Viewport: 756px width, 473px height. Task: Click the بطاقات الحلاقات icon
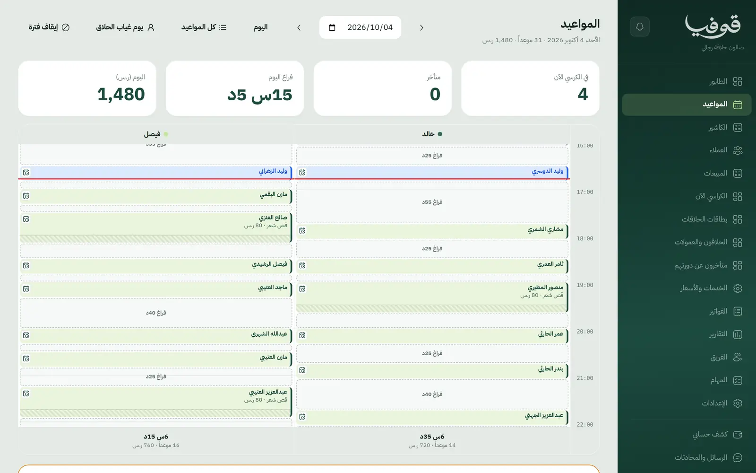(x=738, y=219)
